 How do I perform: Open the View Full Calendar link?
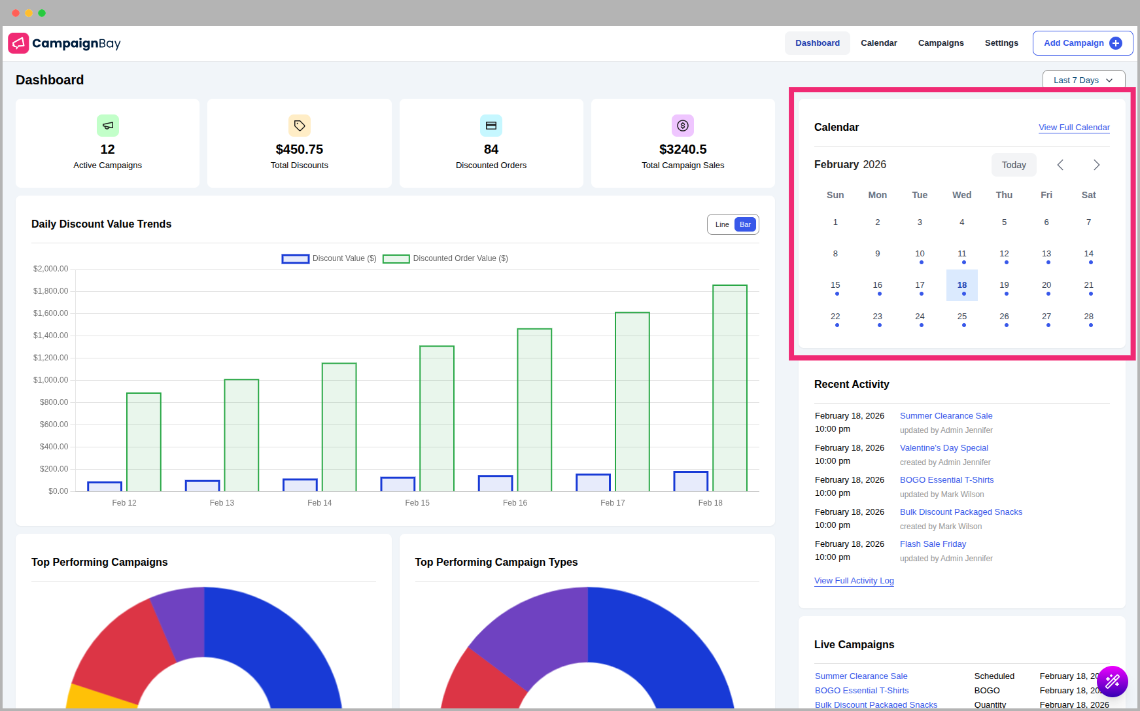[1074, 127]
